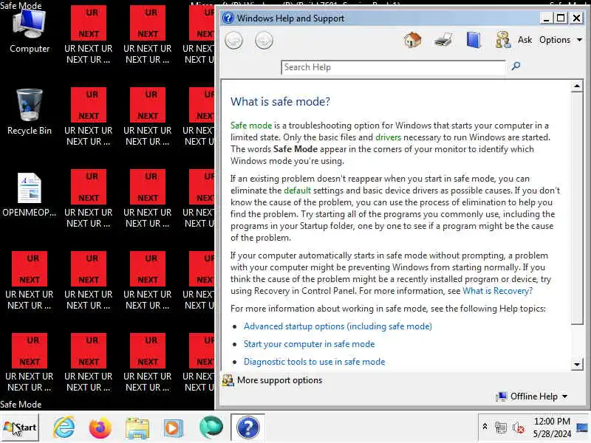Follow the green 'Safe mode' definition link
The width and height of the screenshot is (591, 443).
pos(251,126)
